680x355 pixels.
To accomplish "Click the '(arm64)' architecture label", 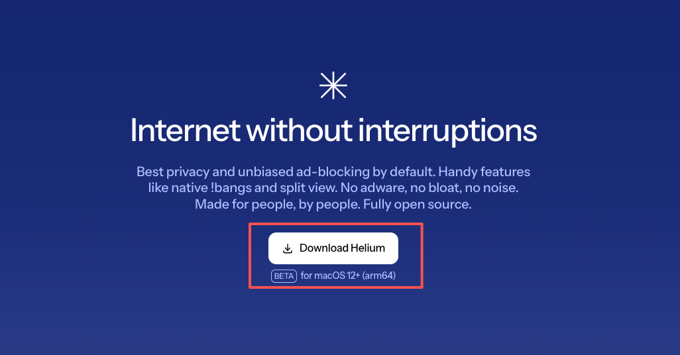I will 379,276.
